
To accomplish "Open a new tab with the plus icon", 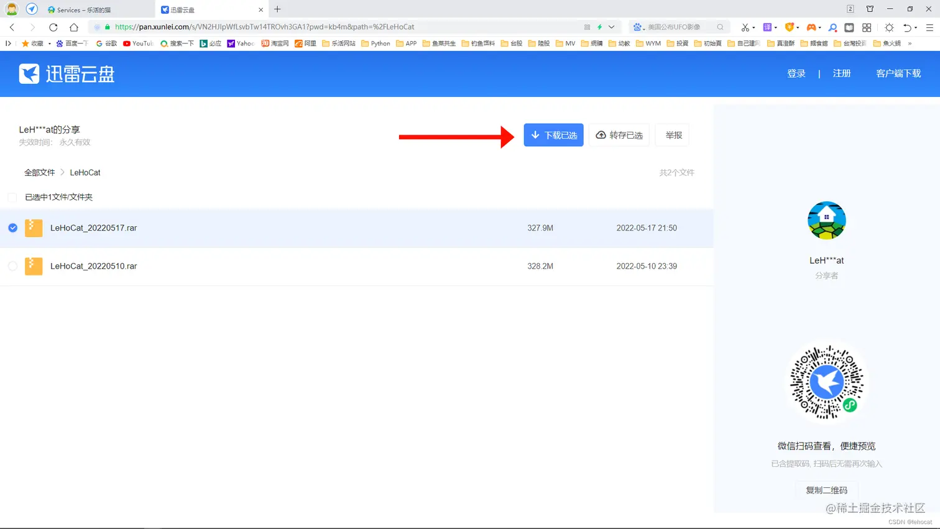I will [277, 9].
